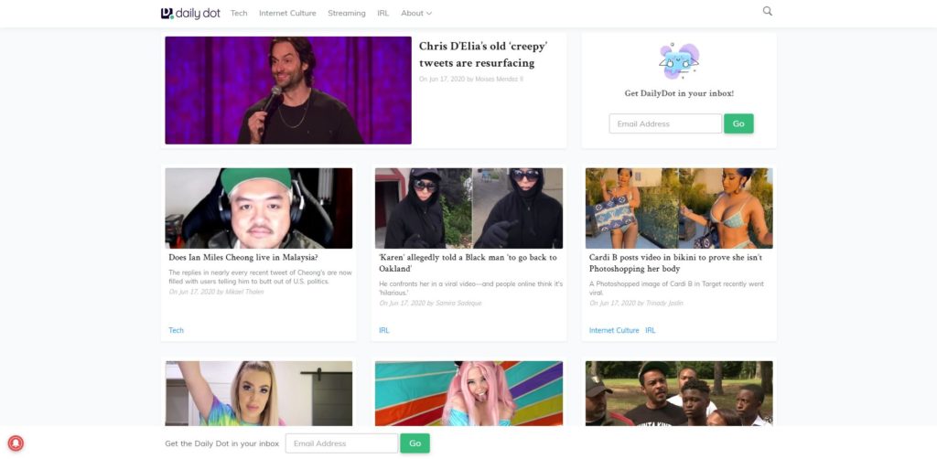The width and height of the screenshot is (937, 459).
Task: Click the Daily Dot logo
Action: pos(190,13)
